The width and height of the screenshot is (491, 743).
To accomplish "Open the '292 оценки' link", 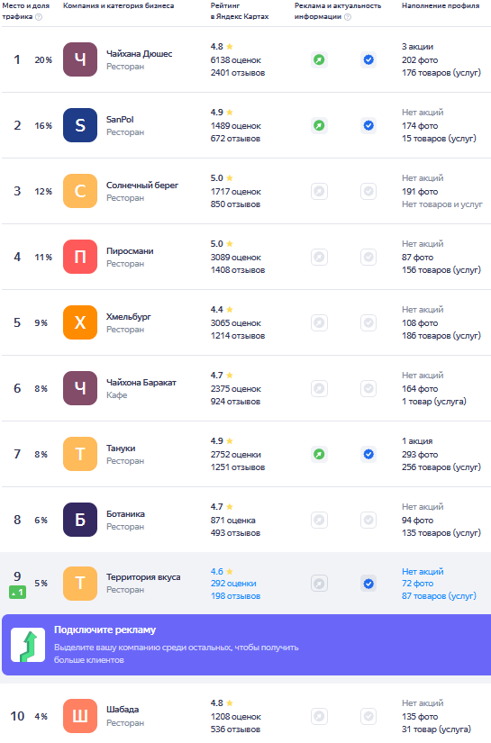I will (x=233, y=584).
